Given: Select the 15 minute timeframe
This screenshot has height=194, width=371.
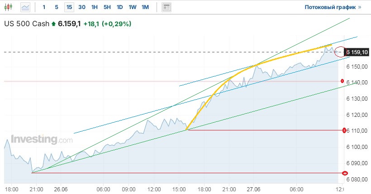Looking at the screenshot, I should pyautogui.click(x=69, y=7).
